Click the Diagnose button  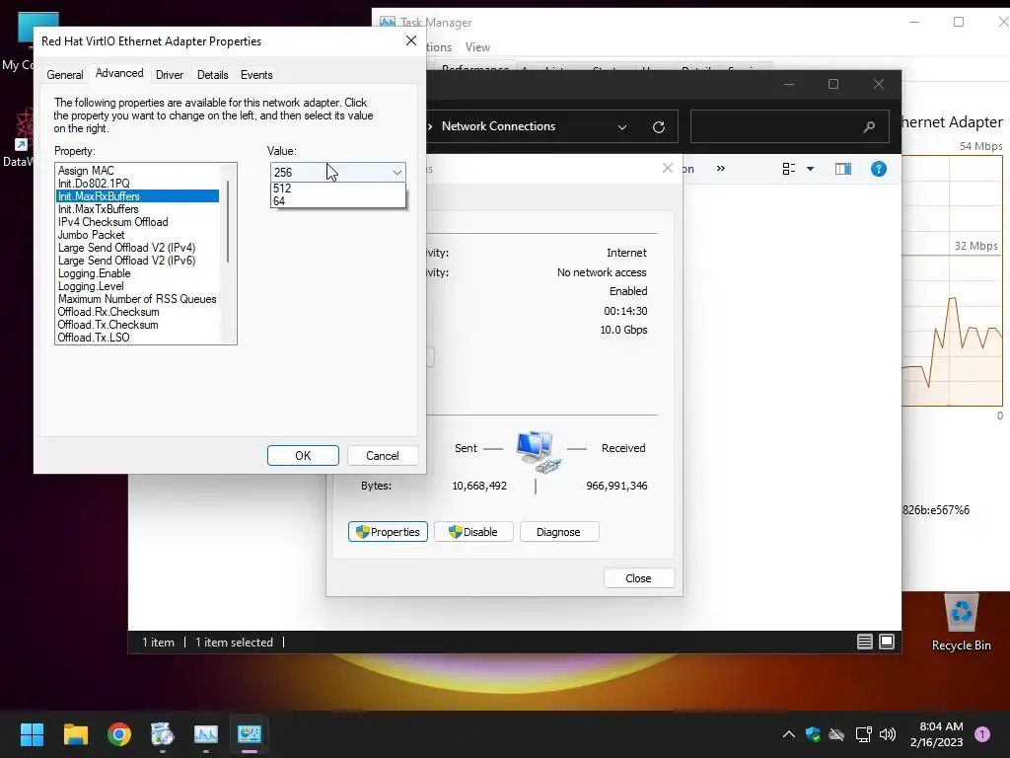point(559,532)
